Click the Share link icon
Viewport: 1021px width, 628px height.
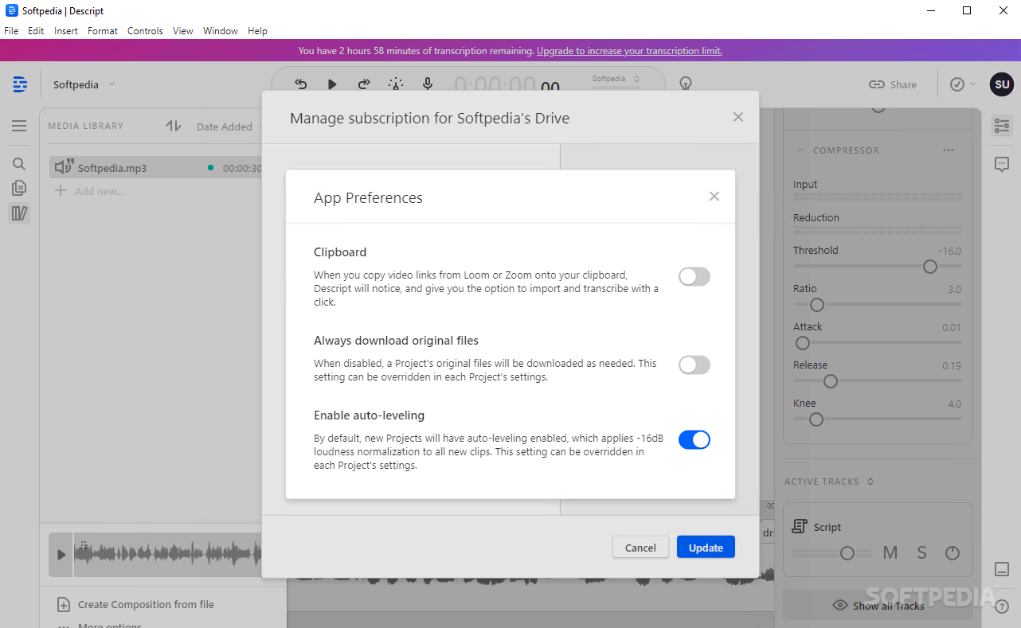click(x=877, y=84)
